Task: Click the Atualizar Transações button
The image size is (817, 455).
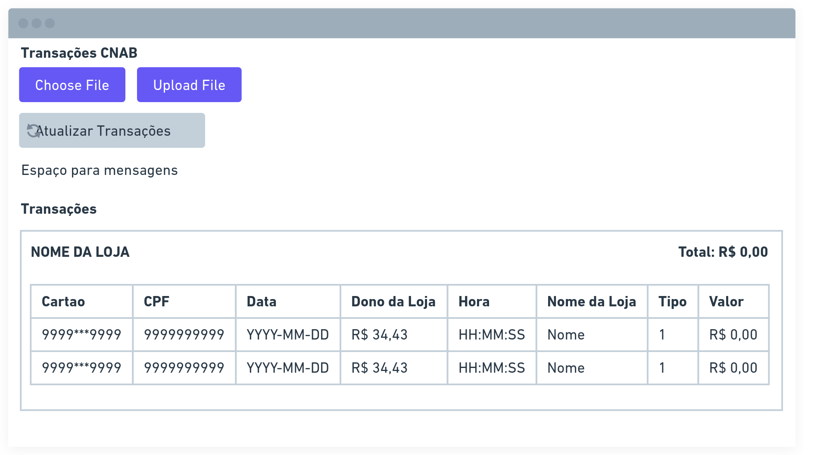Action: 112,131
